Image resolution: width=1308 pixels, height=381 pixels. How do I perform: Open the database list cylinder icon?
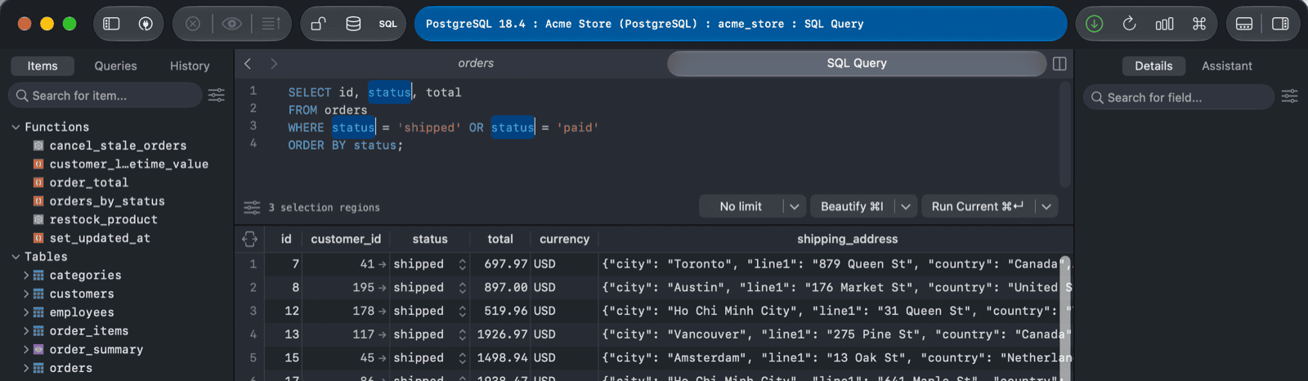353,24
